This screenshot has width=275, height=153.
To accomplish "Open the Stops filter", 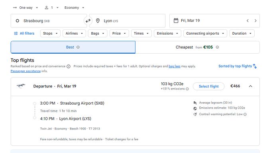I will [x=50, y=33].
